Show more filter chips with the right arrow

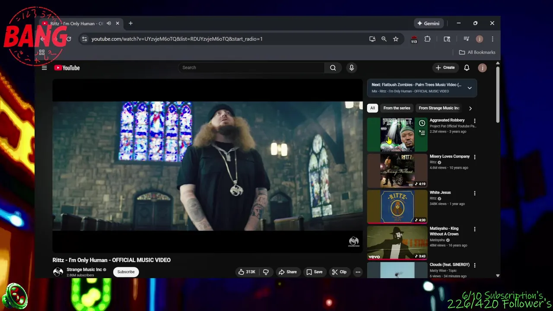click(470, 108)
